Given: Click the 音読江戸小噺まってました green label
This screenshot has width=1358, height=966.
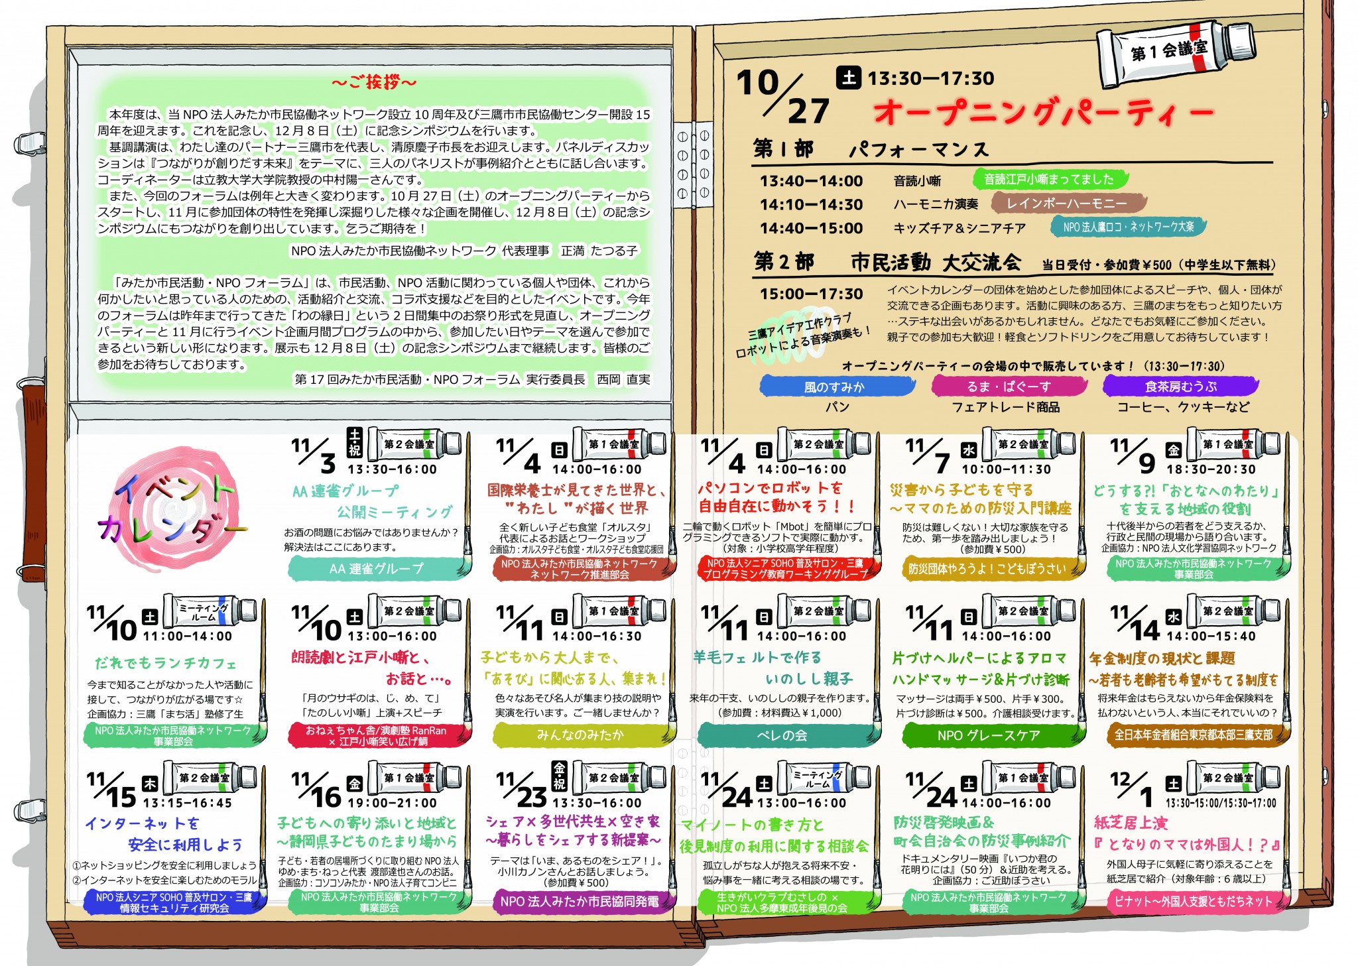Looking at the screenshot, I should [1049, 179].
